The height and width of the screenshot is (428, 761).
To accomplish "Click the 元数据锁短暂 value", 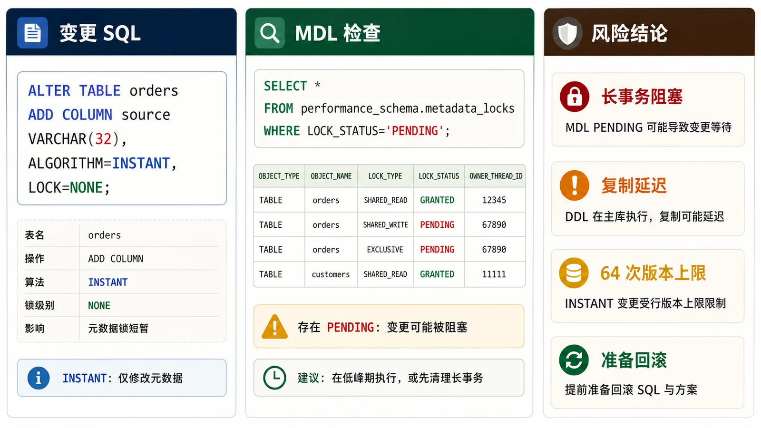I will coord(118,328).
